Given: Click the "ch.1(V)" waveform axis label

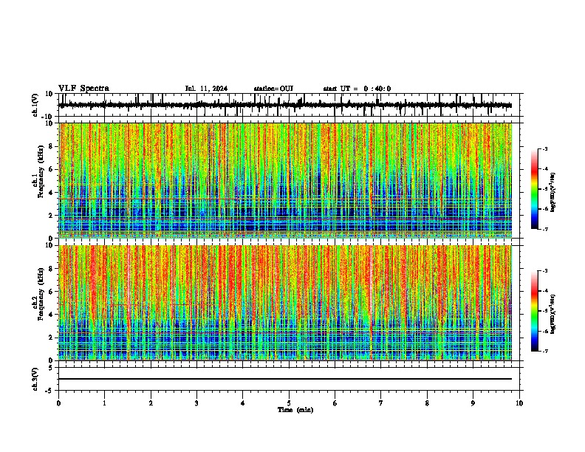Looking at the screenshot, I should 35,105.
